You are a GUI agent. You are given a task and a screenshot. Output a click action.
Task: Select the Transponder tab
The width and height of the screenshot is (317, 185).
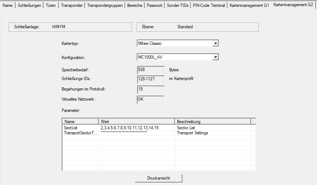[72, 5]
